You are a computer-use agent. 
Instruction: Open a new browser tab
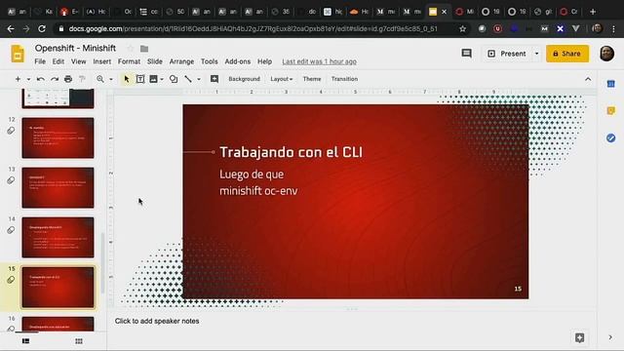(x=593, y=12)
